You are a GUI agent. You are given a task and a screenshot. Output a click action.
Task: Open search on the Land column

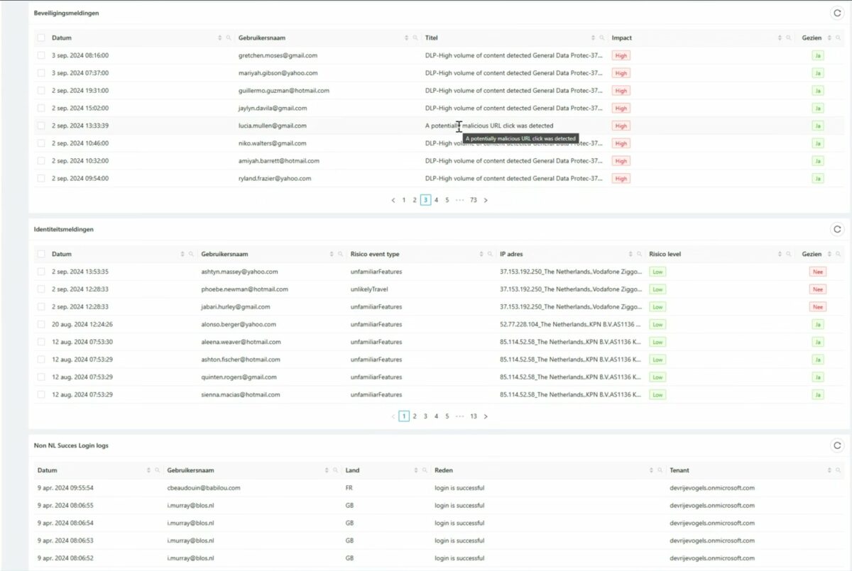coord(425,470)
